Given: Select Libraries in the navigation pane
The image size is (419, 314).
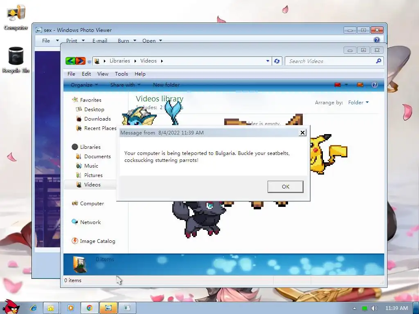Looking at the screenshot, I should point(86,147).
